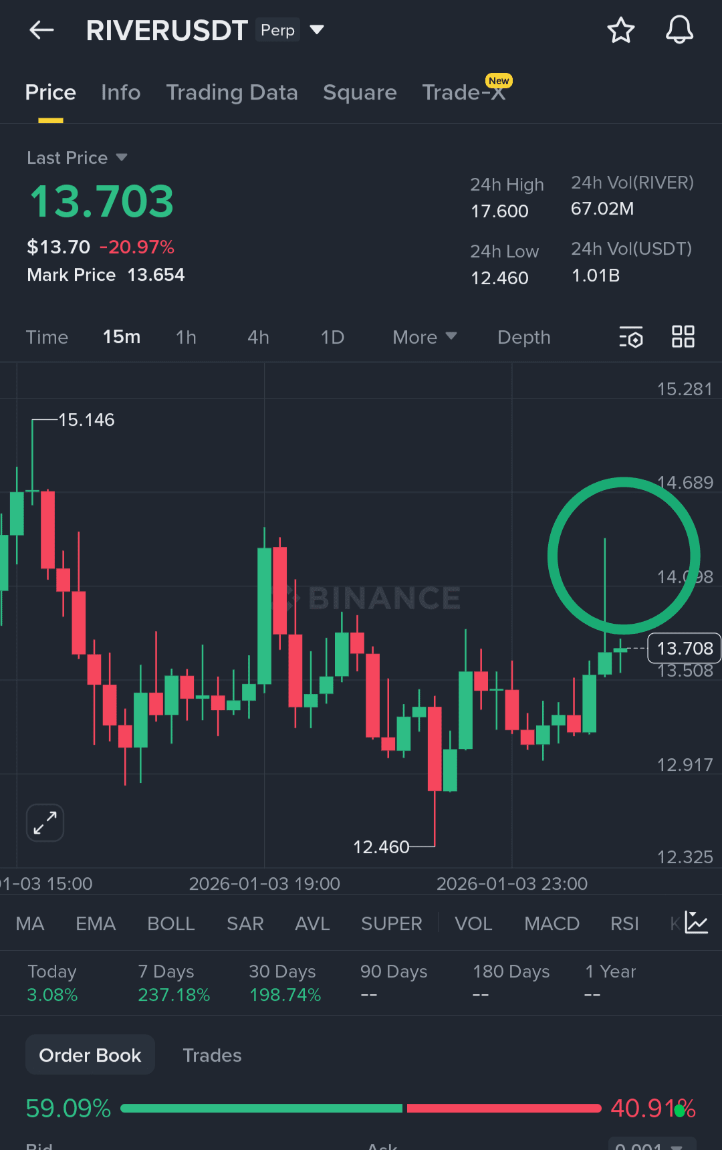
Task: Switch to the Order Book tab
Action: tap(90, 1054)
